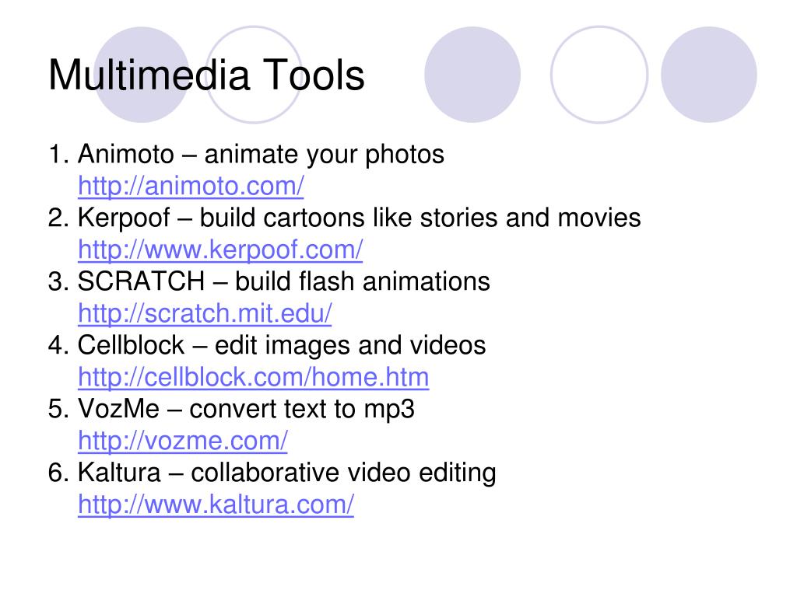Open the www.kerpoof.com link
The height and width of the screenshot is (597, 797).
[220, 250]
